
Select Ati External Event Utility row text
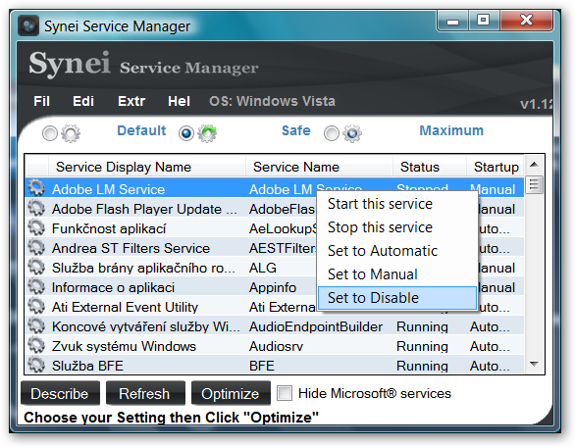coord(125,307)
